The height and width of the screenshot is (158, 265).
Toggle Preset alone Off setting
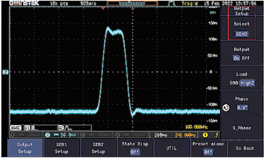tap(208, 148)
